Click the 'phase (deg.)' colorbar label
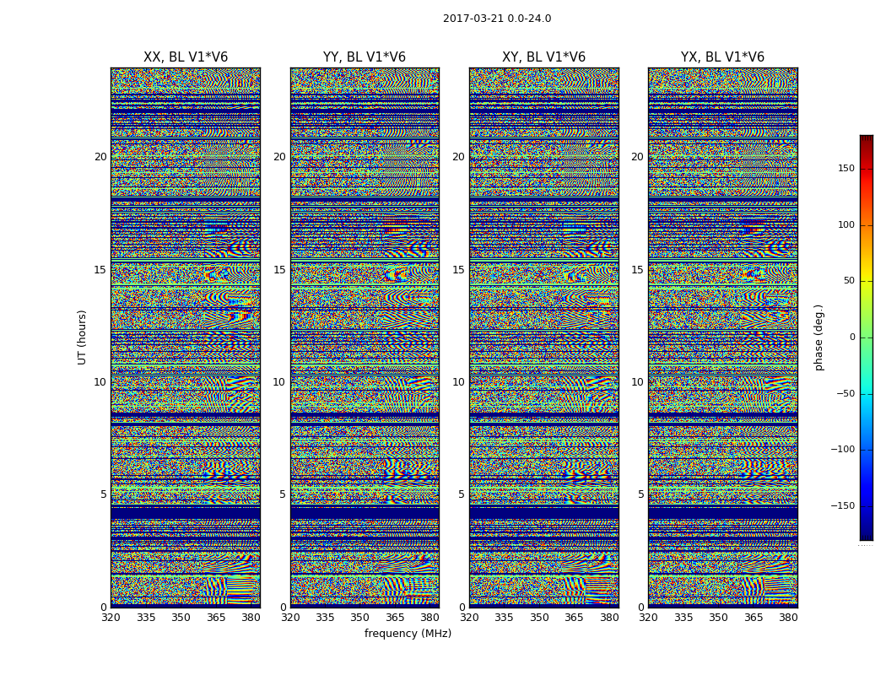886x675 pixels. click(x=818, y=337)
